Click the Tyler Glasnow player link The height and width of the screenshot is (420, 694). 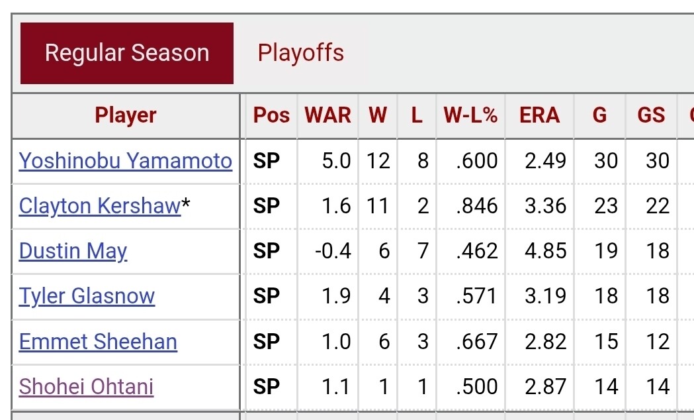[x=87, y=296]
